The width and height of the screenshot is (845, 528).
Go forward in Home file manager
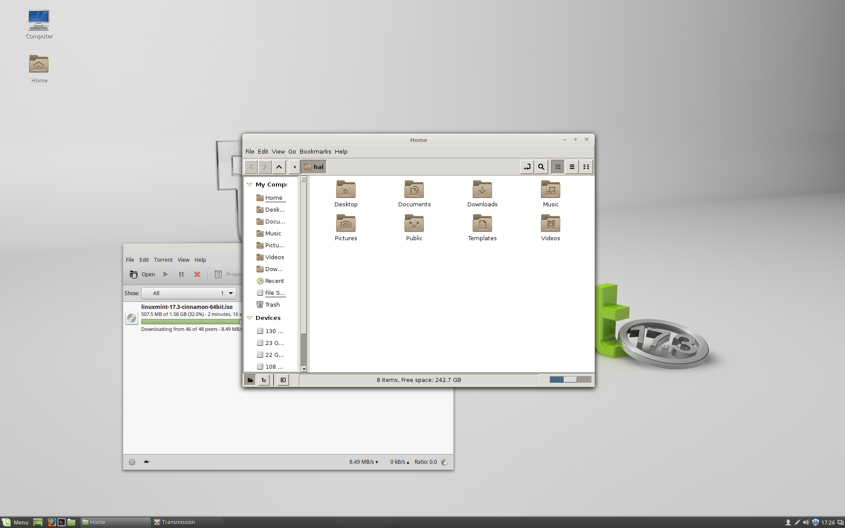click(265, 167)
